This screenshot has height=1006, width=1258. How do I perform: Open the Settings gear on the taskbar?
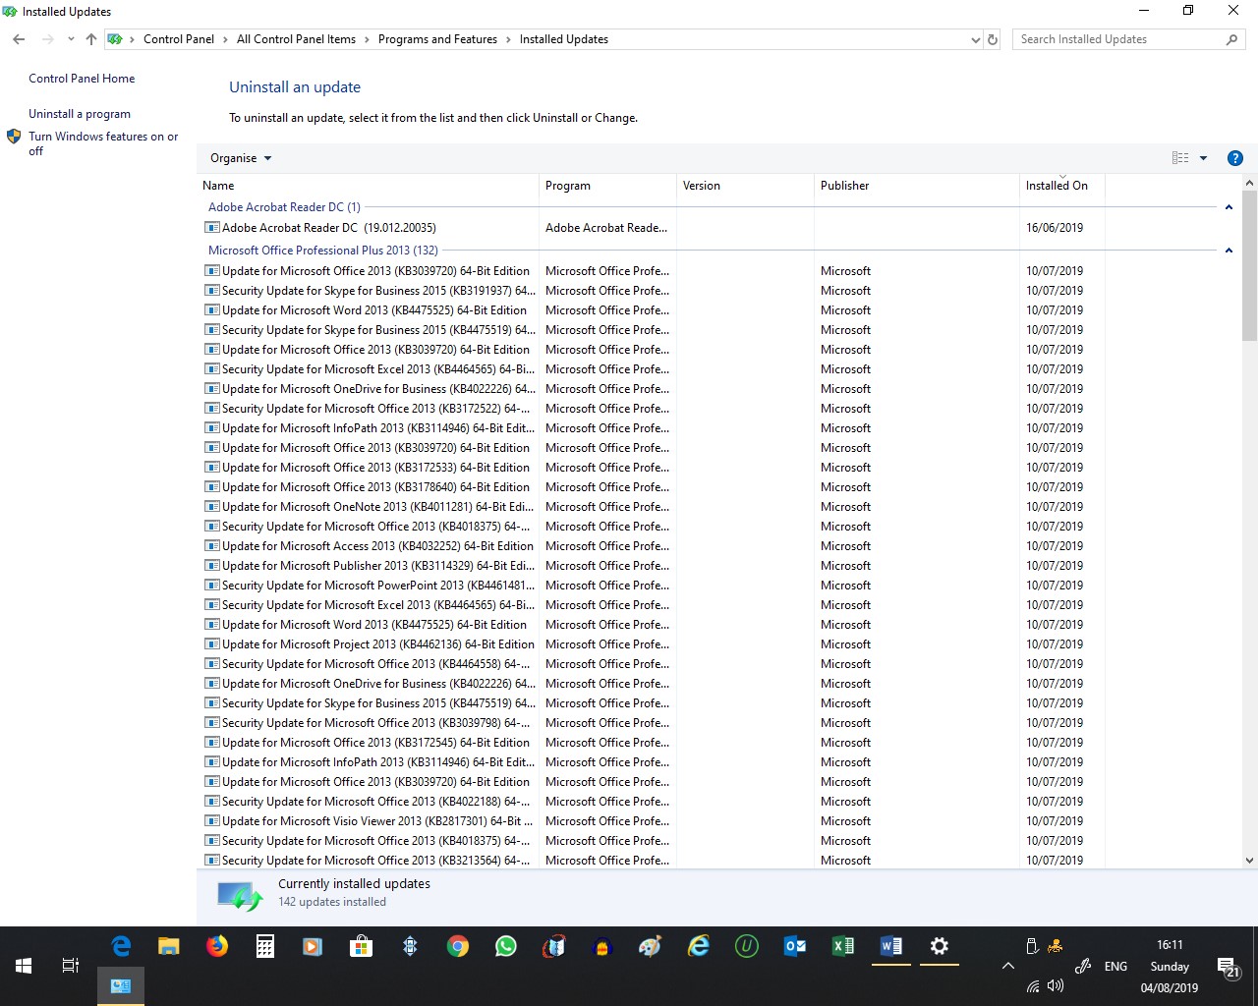(x=940, y=946)
